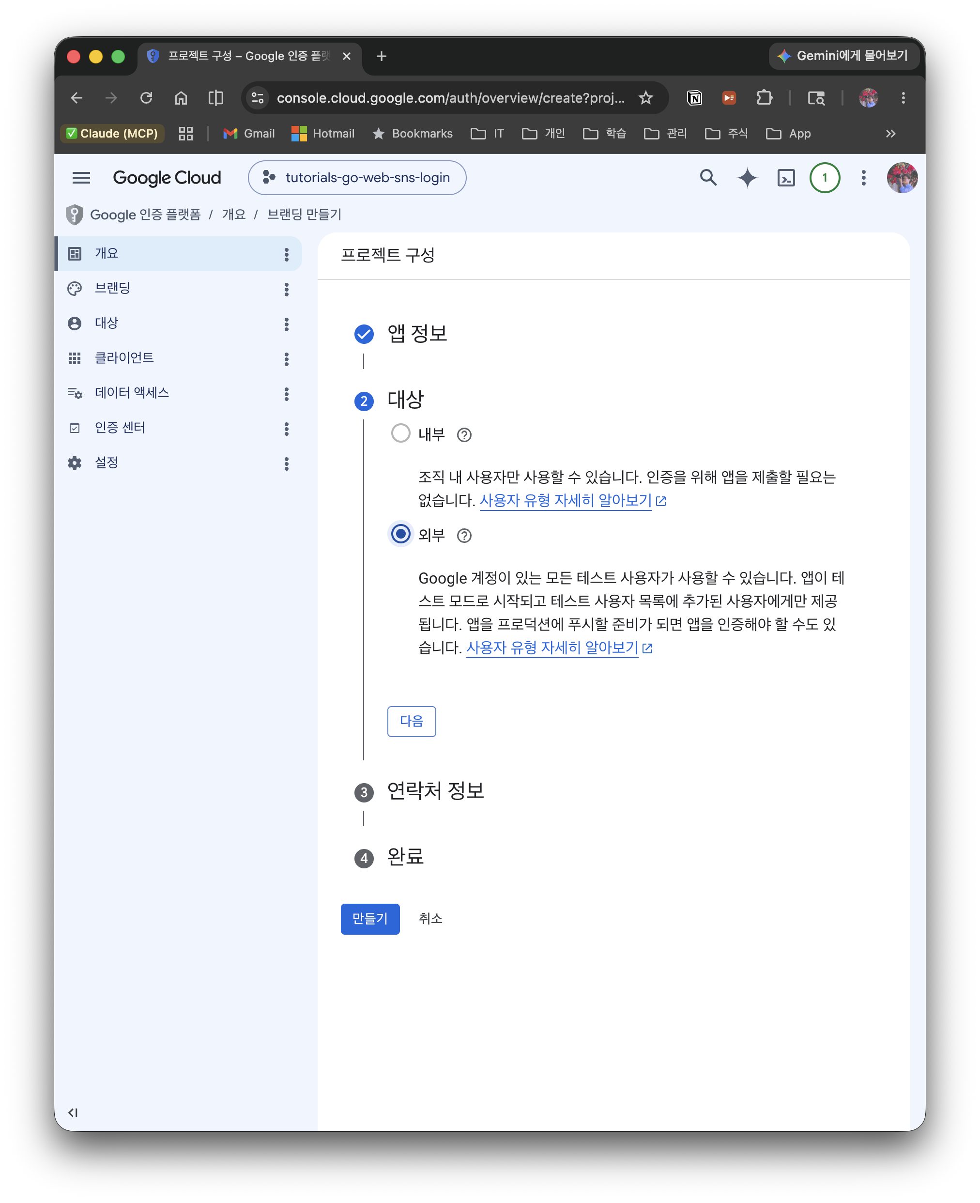
Task: Open 인증 센터 in the sidebar
Action: 178,428
